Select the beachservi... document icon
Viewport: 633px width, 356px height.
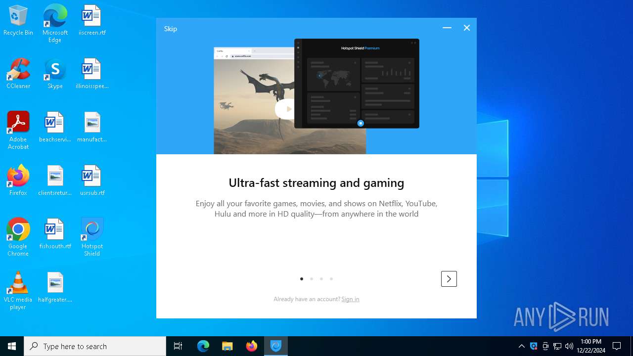pos(55,128)
